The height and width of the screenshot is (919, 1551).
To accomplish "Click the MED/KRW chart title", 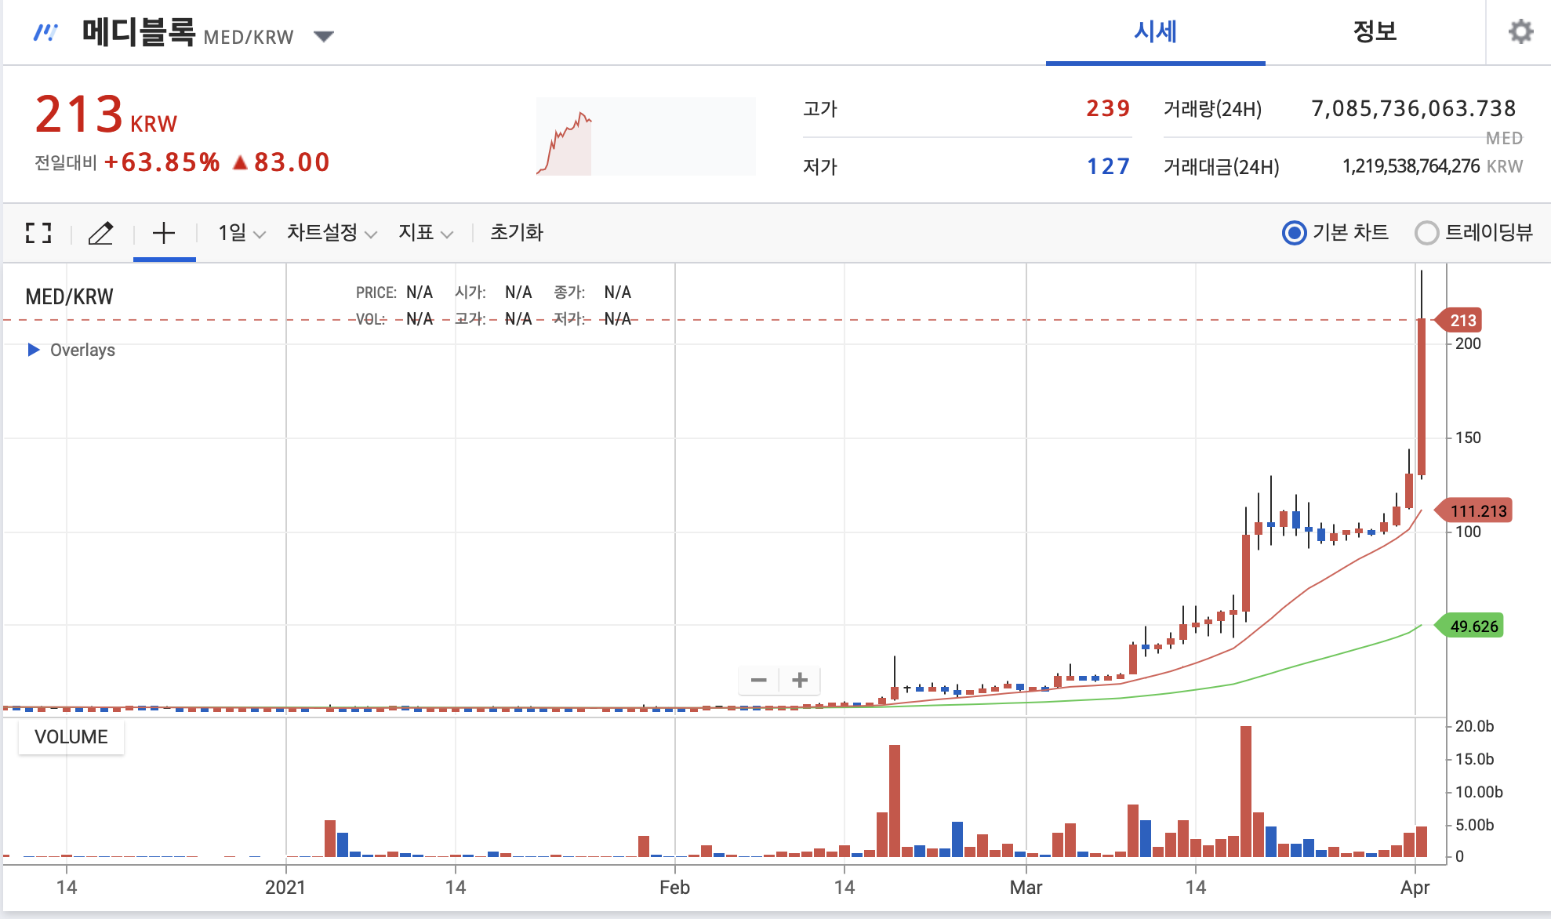I will coord(69,297).
